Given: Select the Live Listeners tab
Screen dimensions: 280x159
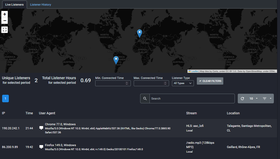Looking at the screenshot, I should pyautogui.click(x=14, y=5).
